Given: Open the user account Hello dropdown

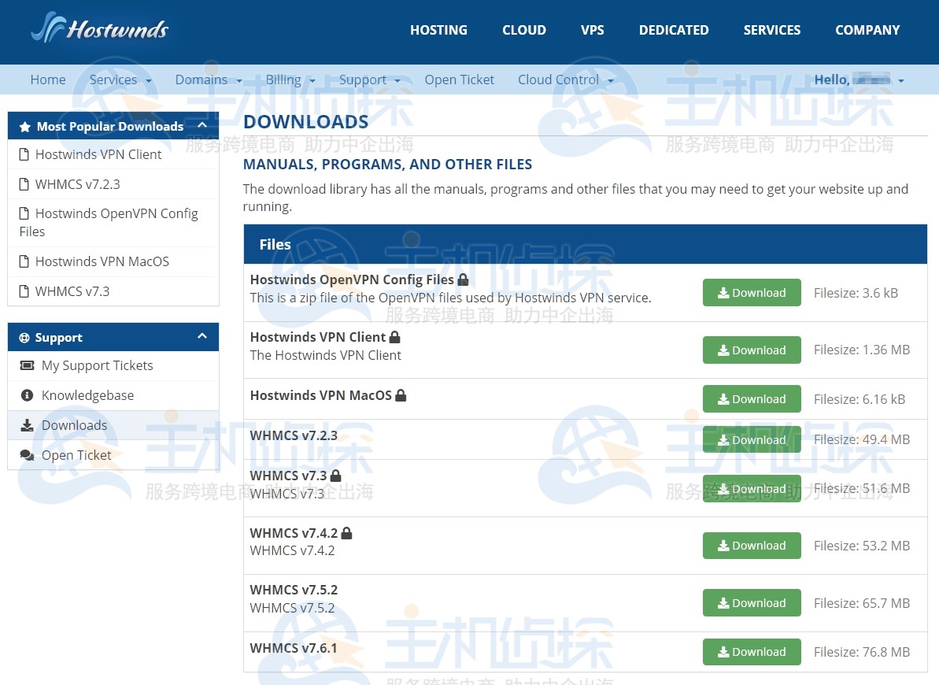Looking at the screenshot, I should coord(858,80).
